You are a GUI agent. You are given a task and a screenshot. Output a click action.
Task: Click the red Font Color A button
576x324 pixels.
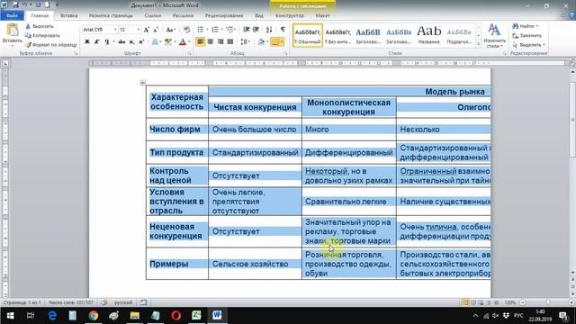coord(183,42)
